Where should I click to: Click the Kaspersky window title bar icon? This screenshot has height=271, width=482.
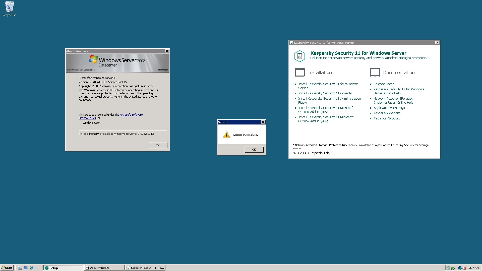(x=291, y=43)
